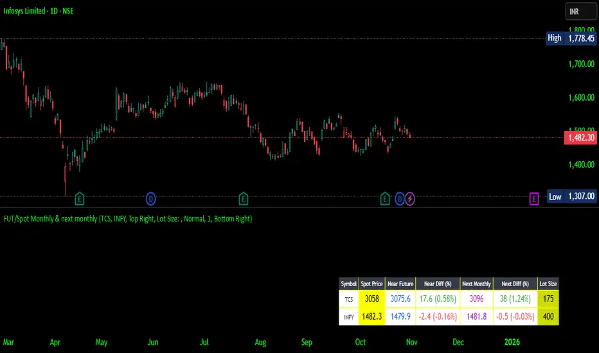The image size is (599, 353).
Task: Click the TCS symbol cell in table
Action: [349, 299]
